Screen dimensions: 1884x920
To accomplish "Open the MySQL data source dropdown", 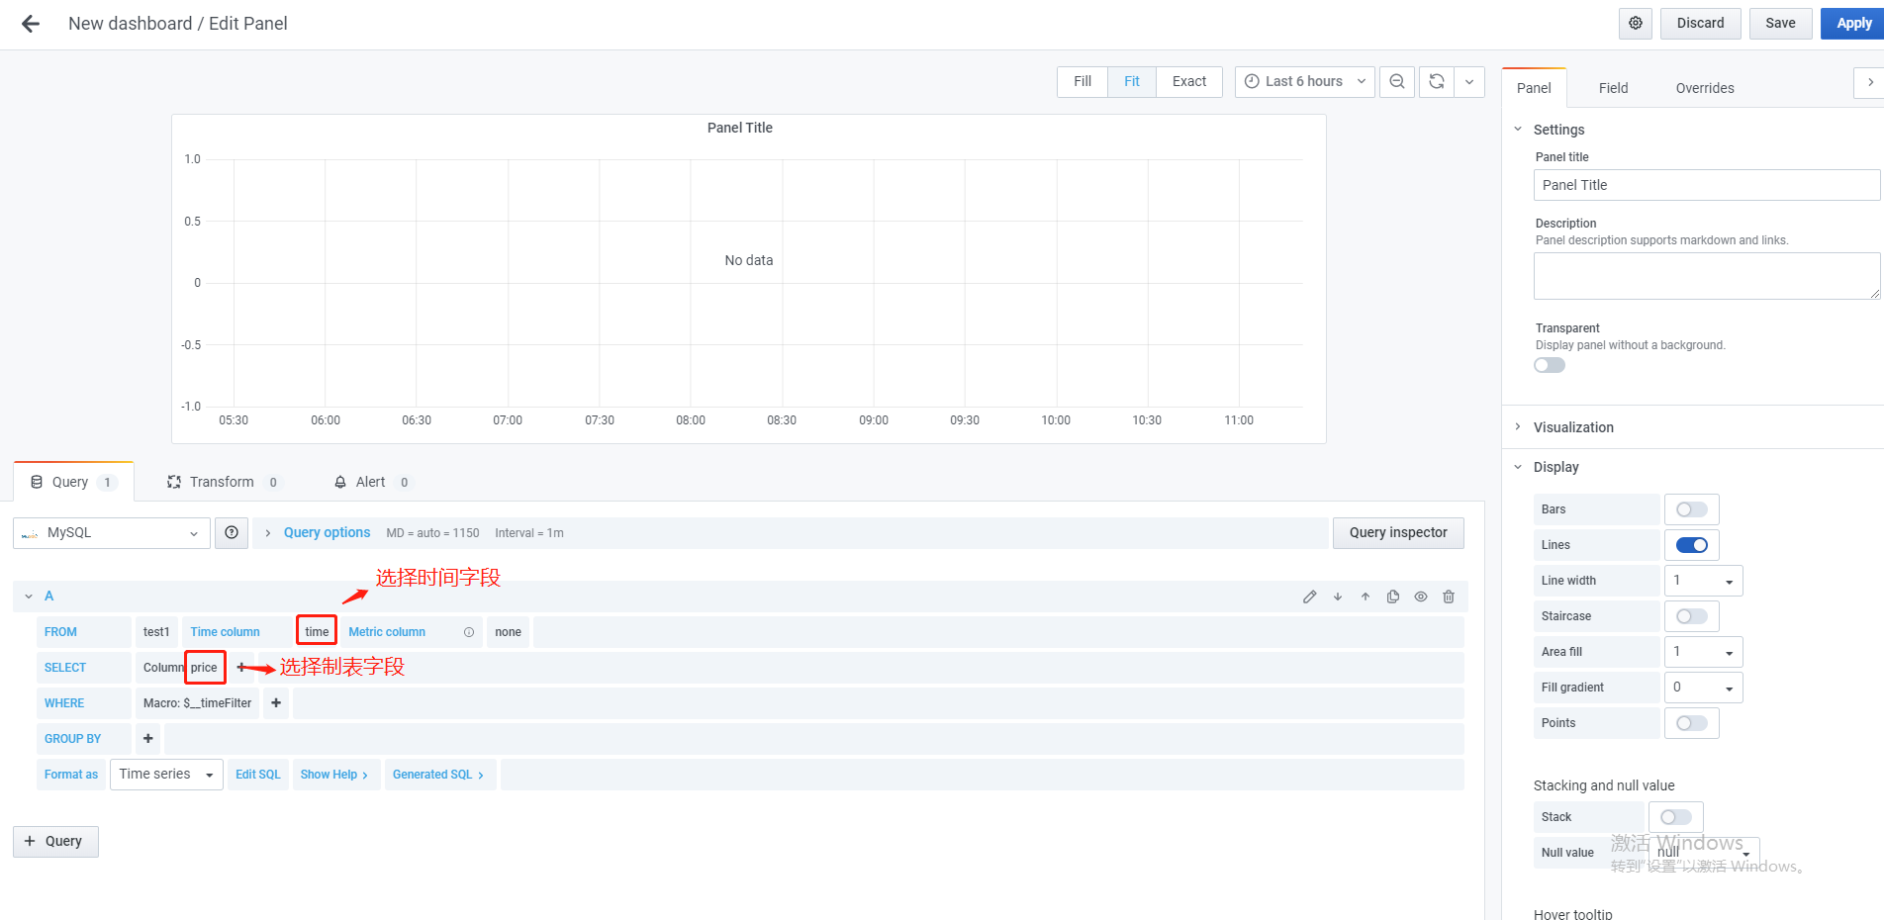I will click(112, 533).
